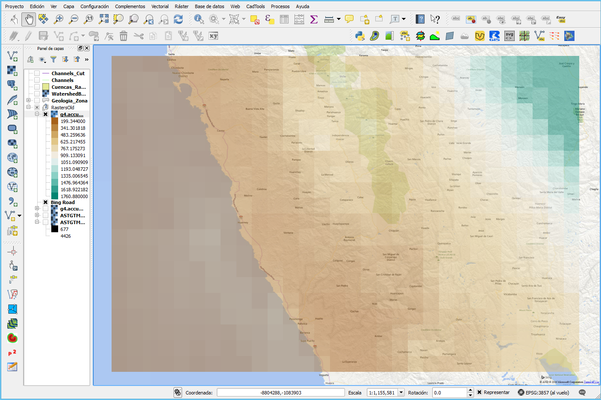This screenshot has width=601, height=400.
Task: Open the Ráster menu
Action: 182,6
